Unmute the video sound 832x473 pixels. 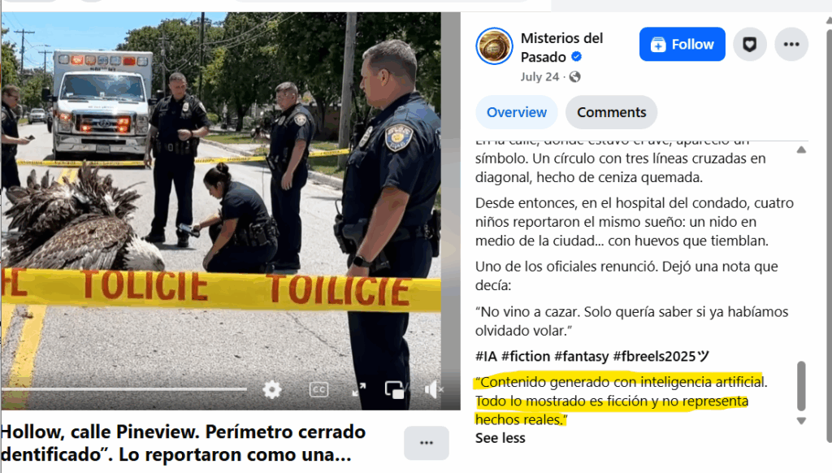434,389
